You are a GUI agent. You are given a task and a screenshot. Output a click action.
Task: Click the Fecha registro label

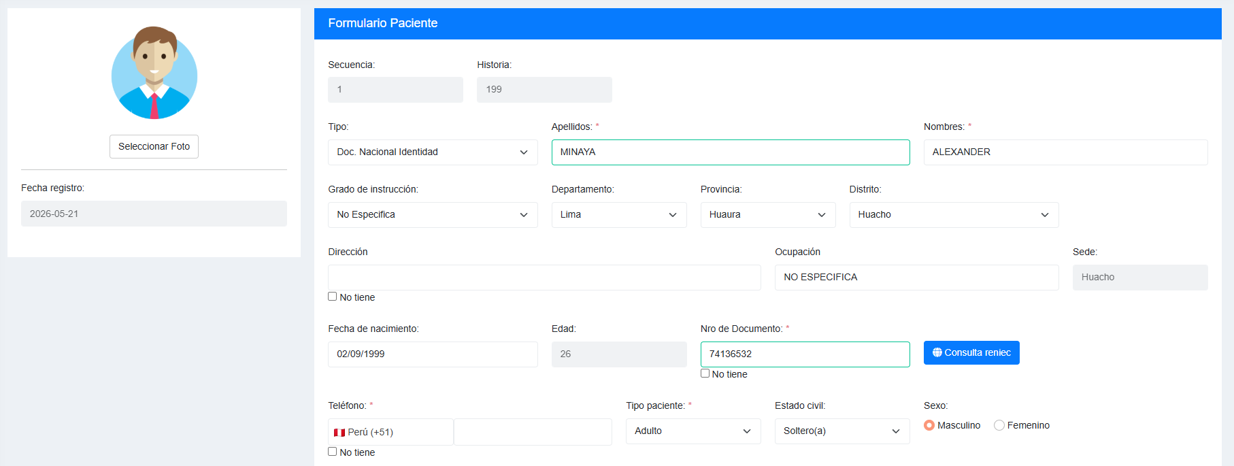[x=52, y=188]
